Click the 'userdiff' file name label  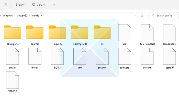tap(170, 68)
